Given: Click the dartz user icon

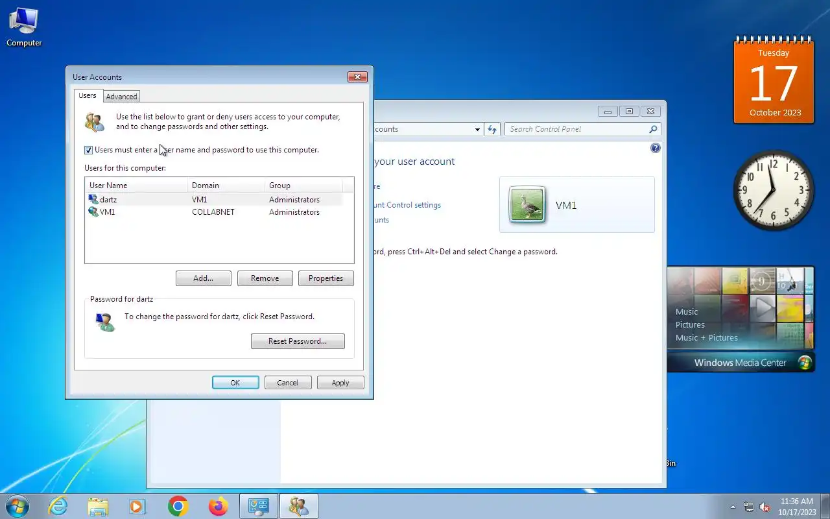Looking at the screenshot, I should 93,199.
